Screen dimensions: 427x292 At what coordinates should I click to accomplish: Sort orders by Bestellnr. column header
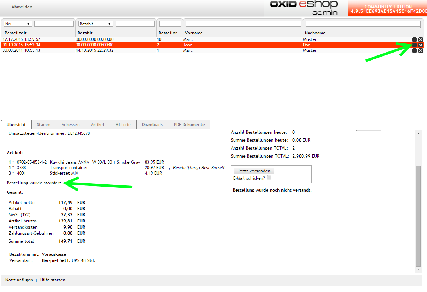[168, 33]
